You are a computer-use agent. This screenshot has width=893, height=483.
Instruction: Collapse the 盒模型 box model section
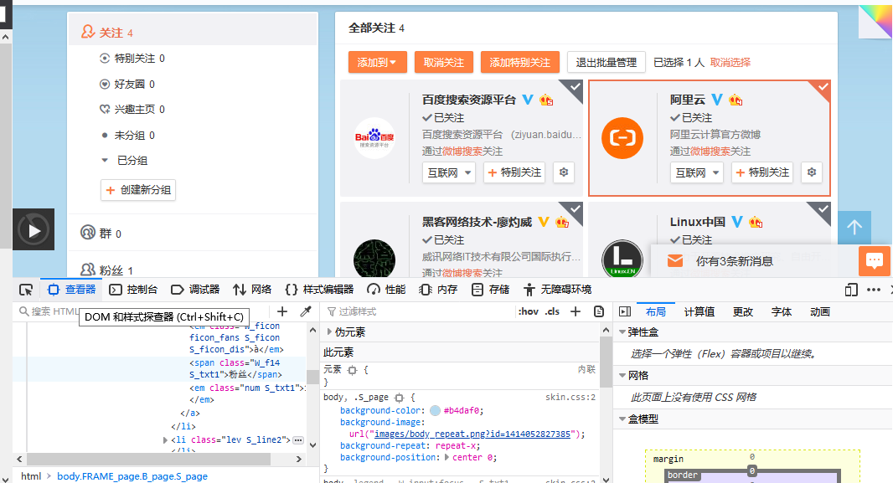[622, 419]
